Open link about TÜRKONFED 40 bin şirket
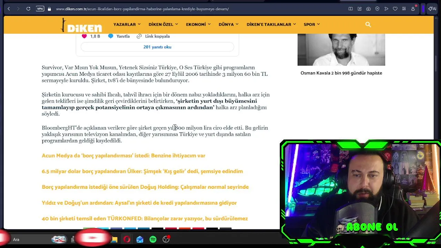This screenshot has width=441, height=248. (x=145, y=218)
